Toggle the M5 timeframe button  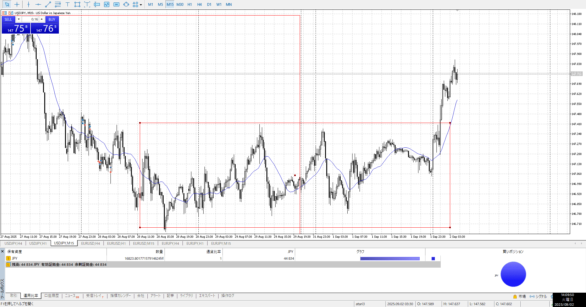click(x=160, y=5)
